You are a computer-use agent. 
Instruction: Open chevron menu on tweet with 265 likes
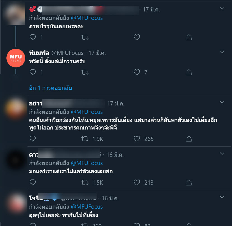pyautogui.click(x=222, y=102)
